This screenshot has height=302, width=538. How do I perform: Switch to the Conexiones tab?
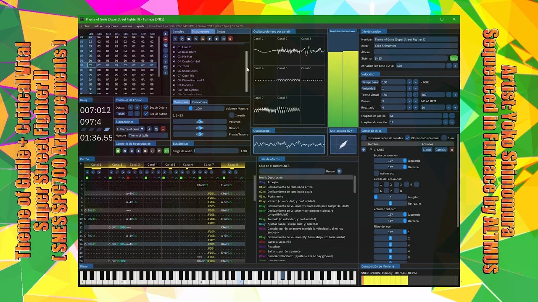coord(199,102)
